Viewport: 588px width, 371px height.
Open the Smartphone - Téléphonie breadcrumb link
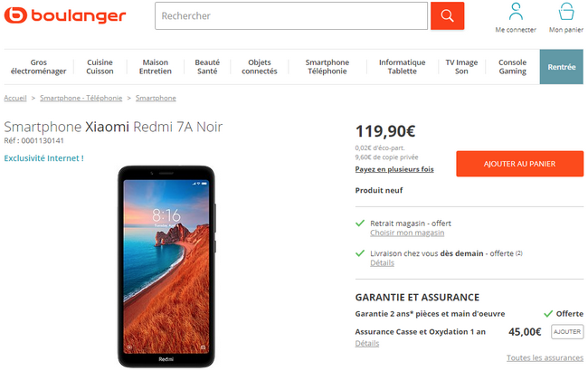pyautogui.click(x=81, y=98)
